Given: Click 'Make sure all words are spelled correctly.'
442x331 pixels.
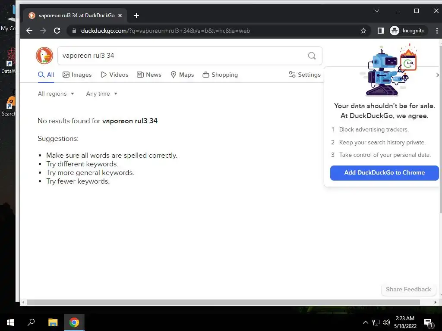Looking at the screenshot, I should (x=112, y=155).
